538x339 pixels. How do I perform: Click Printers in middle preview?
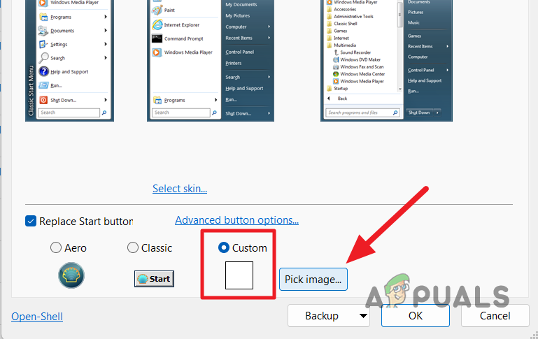[x=233, y=63]
